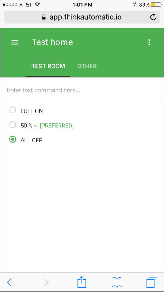The width and height of the screenshot is (164, 292).
Task: Tap the app.thinkautomatic.io address bar
Action: [82, 17]
